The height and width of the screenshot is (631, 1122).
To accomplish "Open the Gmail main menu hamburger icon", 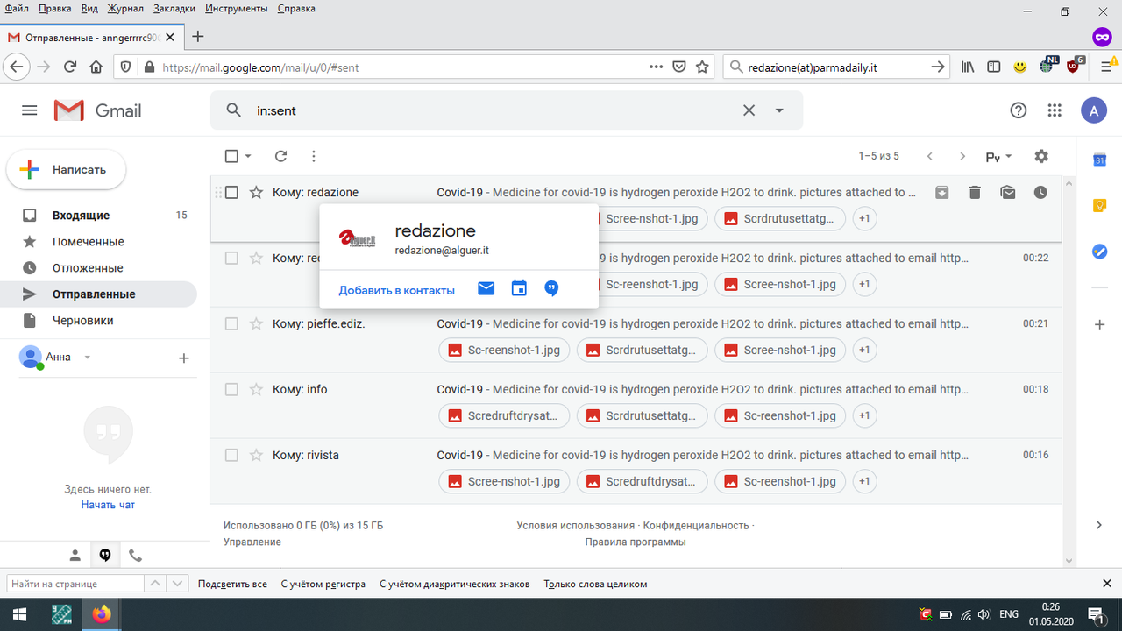I will coord(30,110).
